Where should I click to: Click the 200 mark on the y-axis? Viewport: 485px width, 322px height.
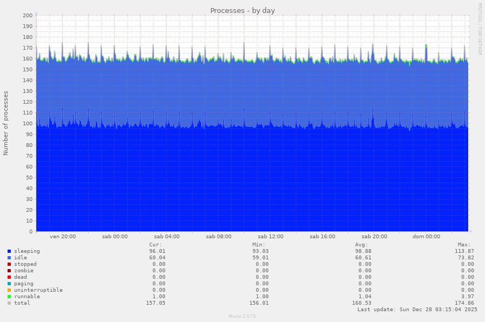28,16
